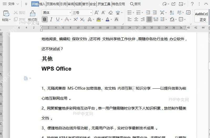Align text left

pos(129,19)
